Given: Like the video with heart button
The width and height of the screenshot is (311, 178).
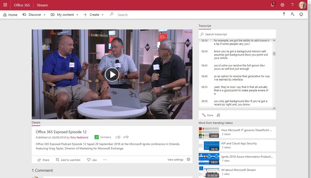Looking at the screenshot, I should click(x=92, y=160).
